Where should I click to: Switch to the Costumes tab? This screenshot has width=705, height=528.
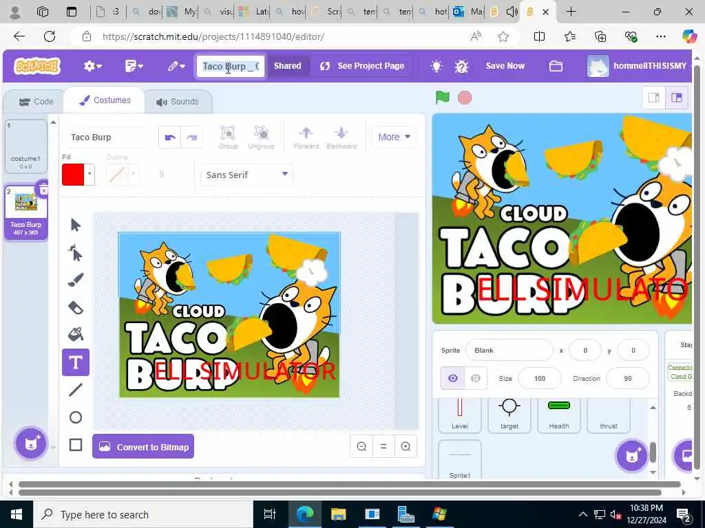(x=105, y=100)
